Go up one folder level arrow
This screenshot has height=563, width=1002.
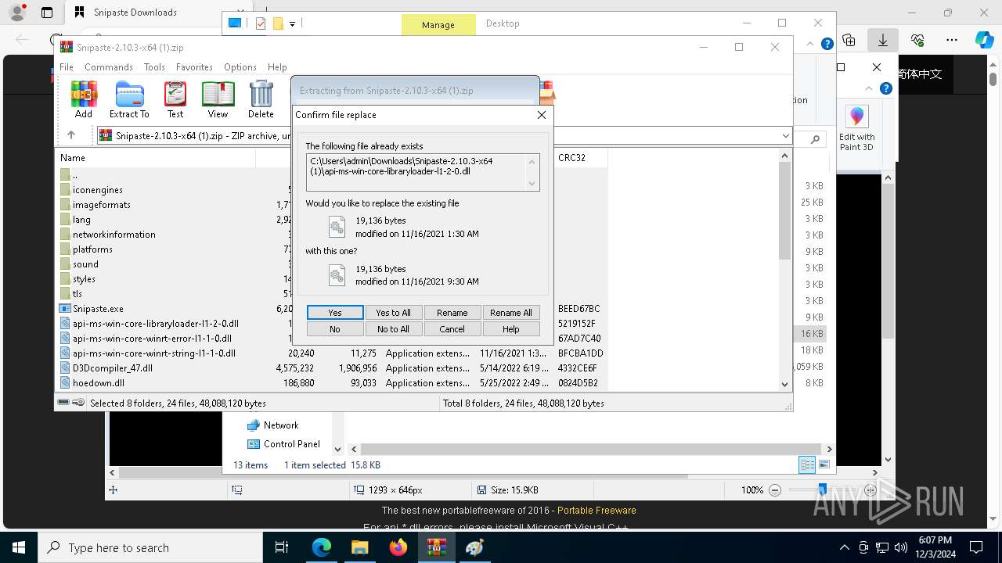pos(70,135)
